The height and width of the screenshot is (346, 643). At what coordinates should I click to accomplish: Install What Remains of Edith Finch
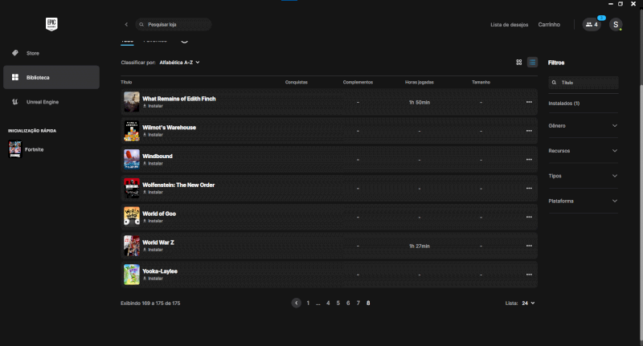[x=153, y=106]
